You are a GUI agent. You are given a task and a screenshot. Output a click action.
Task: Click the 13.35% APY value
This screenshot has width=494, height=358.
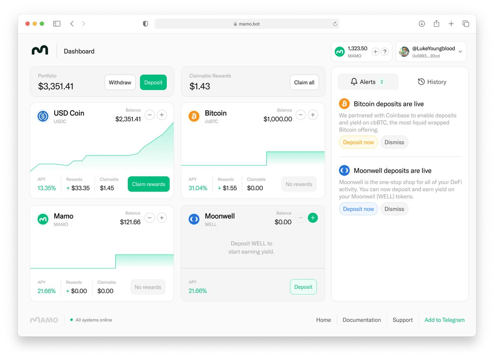47,188
